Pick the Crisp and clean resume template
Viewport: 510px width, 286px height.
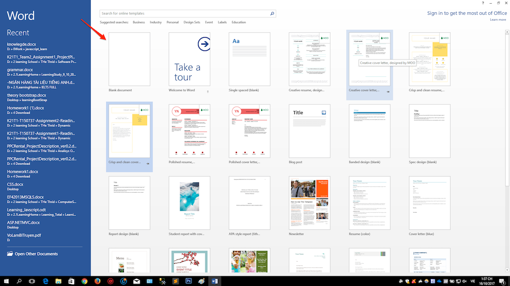pos(430,59)
